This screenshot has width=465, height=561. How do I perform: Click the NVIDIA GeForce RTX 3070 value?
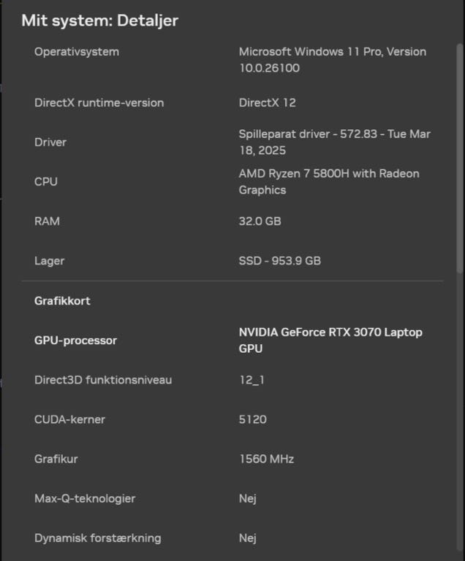click(x=330, y=340)
